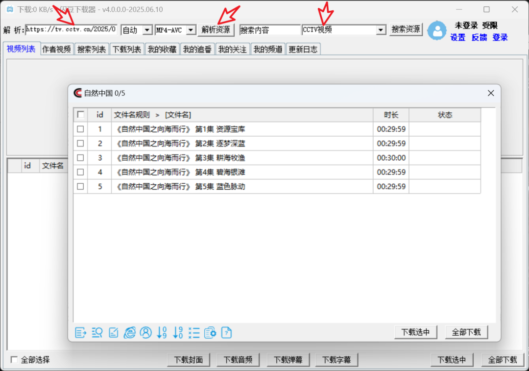Click the search list magnifier icon
Viewport: 529px width, 371px height.
[97, 333]
